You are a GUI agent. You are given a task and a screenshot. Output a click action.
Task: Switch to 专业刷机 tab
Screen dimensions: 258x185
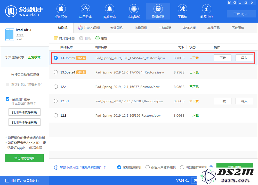pos(117,28)
